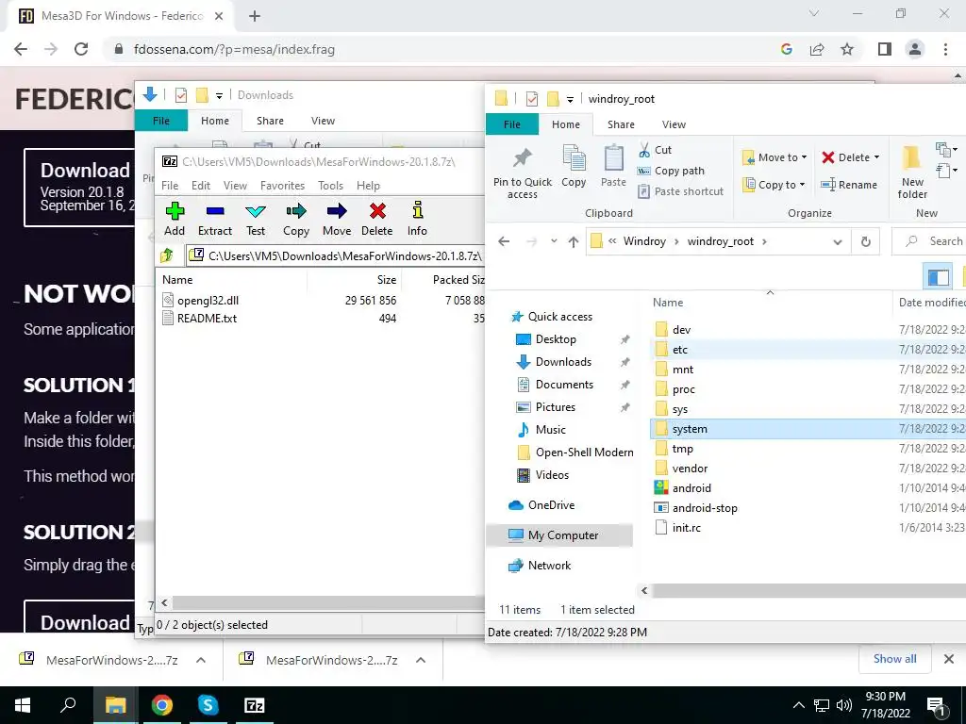Click windroy_root horizontal scrollbar track
This screenshot has height=724, width=966.
[808, 591]
